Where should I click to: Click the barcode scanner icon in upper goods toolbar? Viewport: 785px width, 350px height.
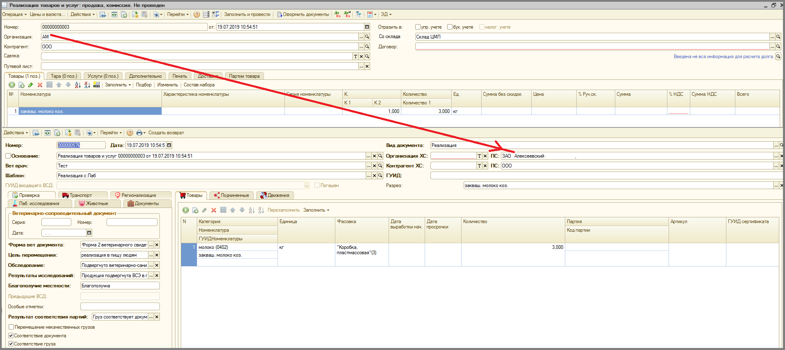(x=97, y=85)
